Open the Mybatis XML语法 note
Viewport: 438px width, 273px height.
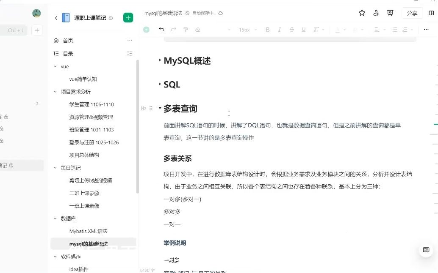point(89,231)
